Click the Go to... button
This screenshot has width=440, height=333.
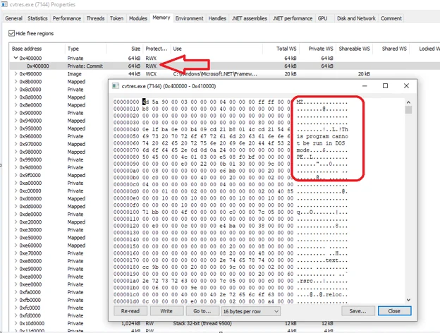click(x=202, y=311)
